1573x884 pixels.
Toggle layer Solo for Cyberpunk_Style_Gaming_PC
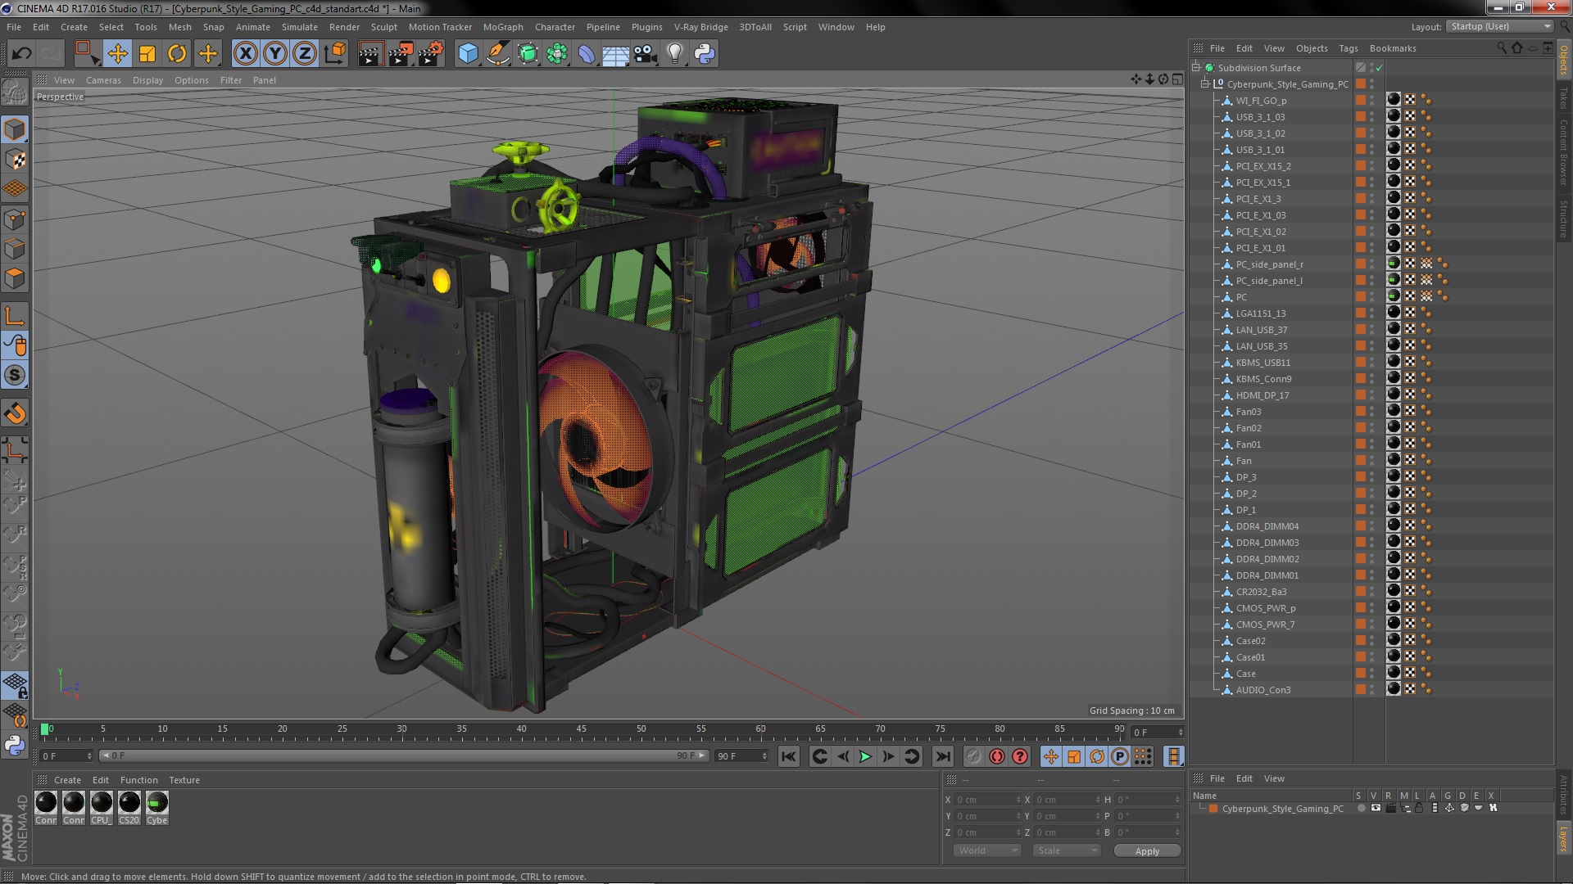click(1361, 808)
